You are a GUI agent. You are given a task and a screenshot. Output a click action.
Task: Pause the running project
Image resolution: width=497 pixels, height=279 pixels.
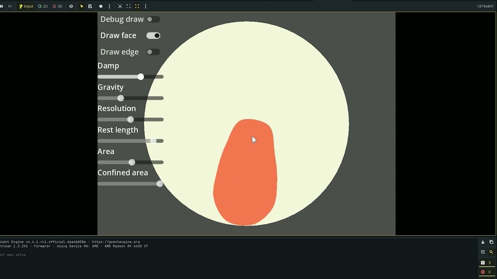point(2,6)
